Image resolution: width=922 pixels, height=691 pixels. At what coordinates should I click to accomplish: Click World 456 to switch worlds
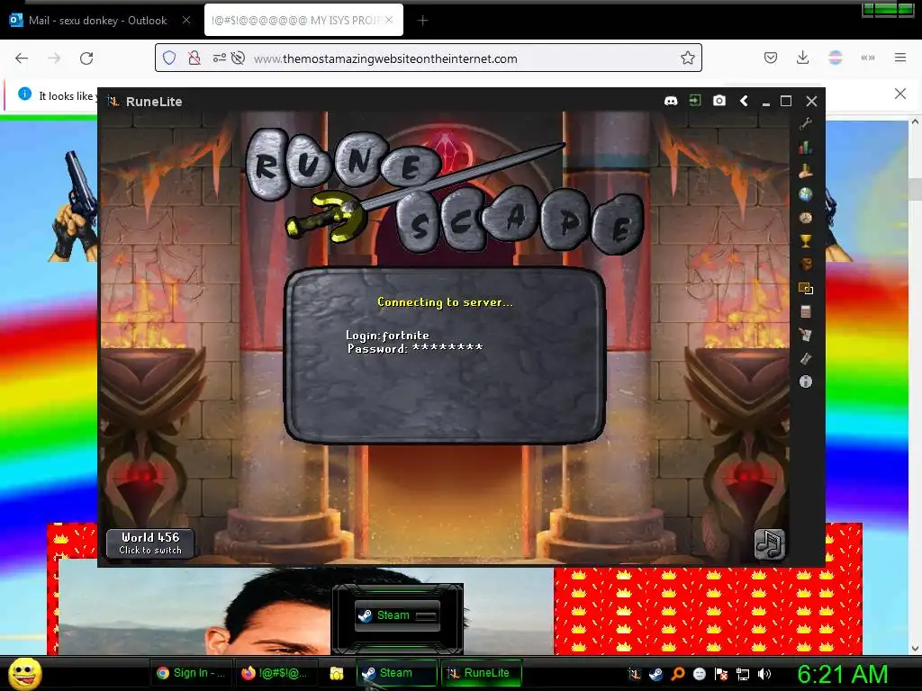(x=150, y=543)
